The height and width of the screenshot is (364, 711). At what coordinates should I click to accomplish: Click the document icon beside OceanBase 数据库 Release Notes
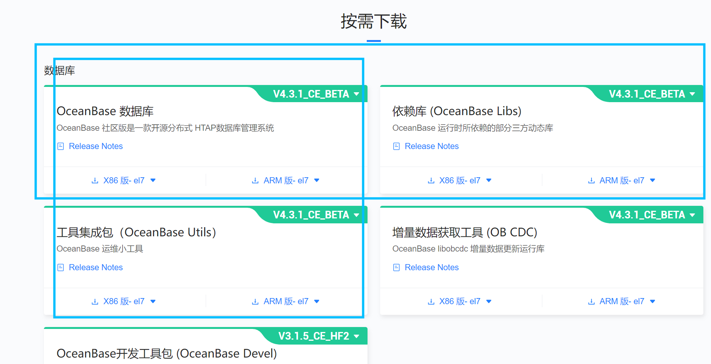(61, 146)
